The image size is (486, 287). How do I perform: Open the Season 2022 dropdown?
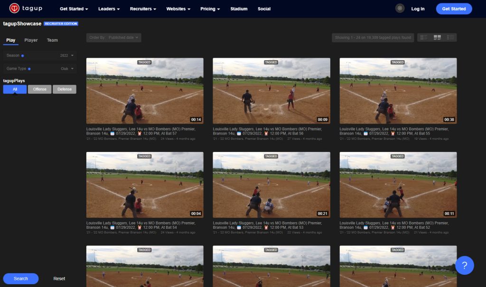67,55
